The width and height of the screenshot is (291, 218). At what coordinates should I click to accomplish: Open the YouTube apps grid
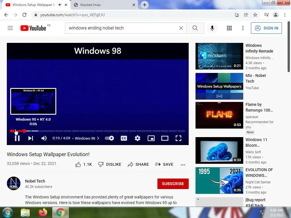pyautogui.click(x=229, y=28)
